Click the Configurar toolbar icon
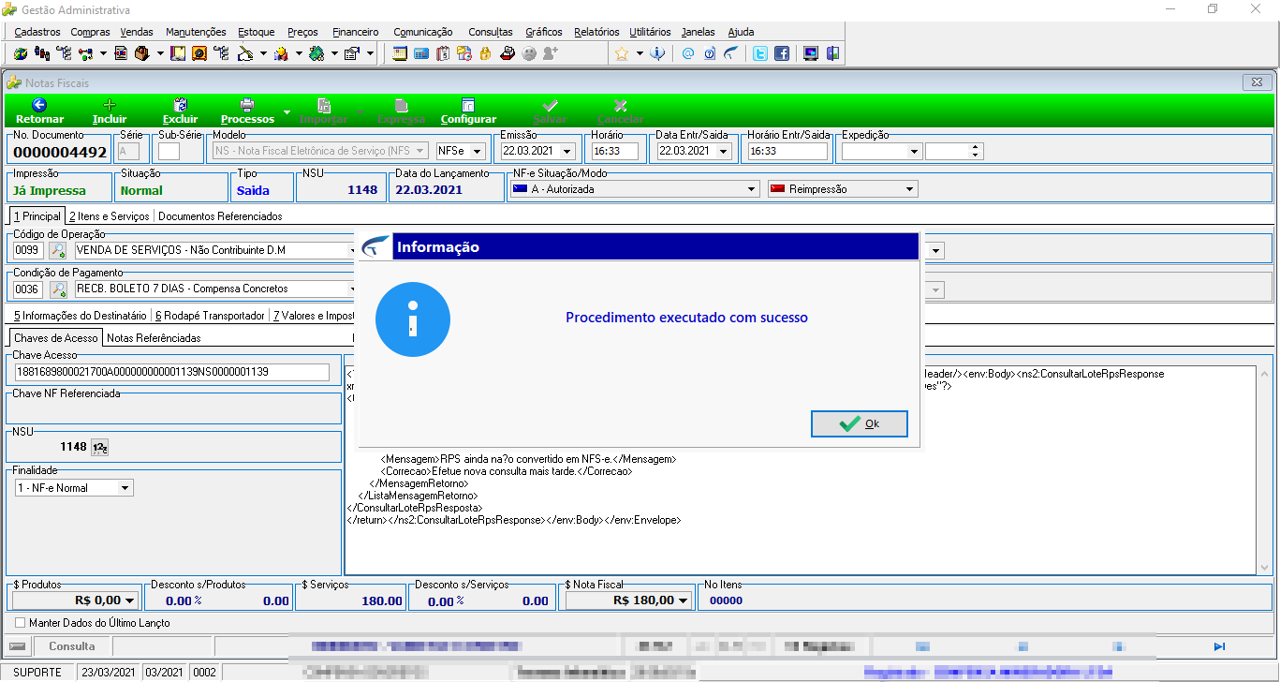 coord(468,105)
